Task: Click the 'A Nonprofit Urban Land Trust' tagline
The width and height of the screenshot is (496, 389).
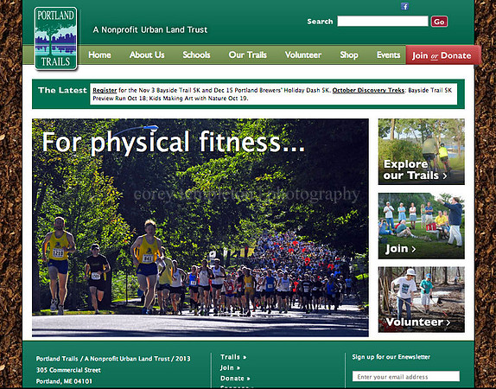Action: (x=150, y=29)
